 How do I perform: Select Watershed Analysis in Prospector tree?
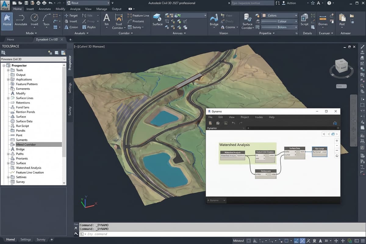pyautogui.click(x=28, y=168)
